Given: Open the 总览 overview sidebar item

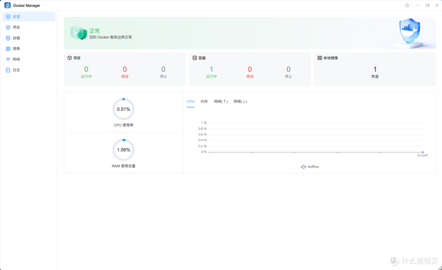Looking at the screenshot, I should [29, 17].
